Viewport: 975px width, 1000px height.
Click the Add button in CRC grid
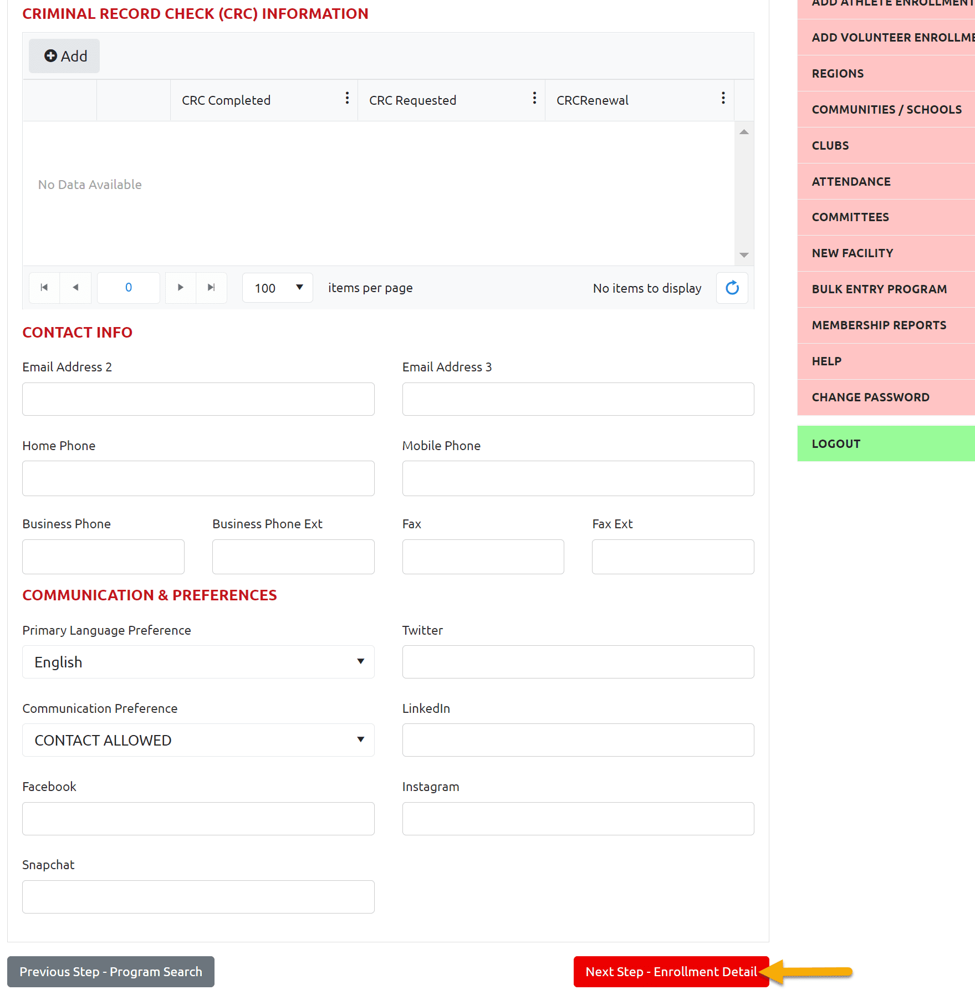(64, 56)
